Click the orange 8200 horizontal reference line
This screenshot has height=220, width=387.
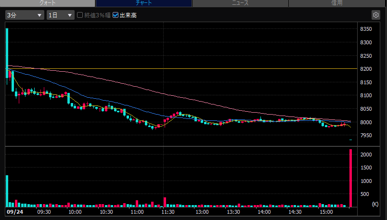click(181, 69)
